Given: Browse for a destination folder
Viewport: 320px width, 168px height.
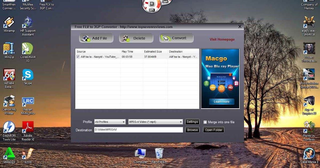Looking at the screenshot, I should (x=192, y=130).
